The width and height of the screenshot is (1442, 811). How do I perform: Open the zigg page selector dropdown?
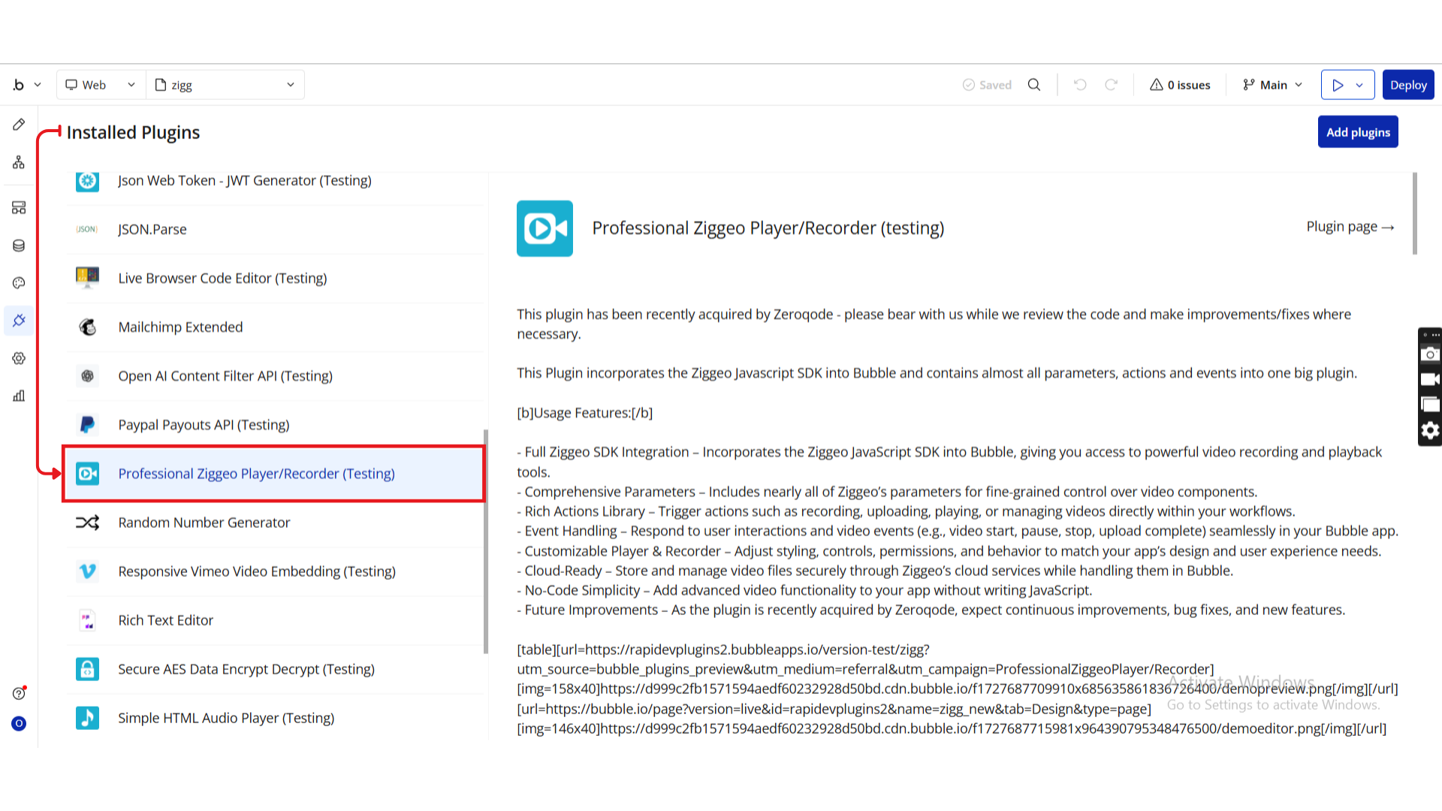225,85
